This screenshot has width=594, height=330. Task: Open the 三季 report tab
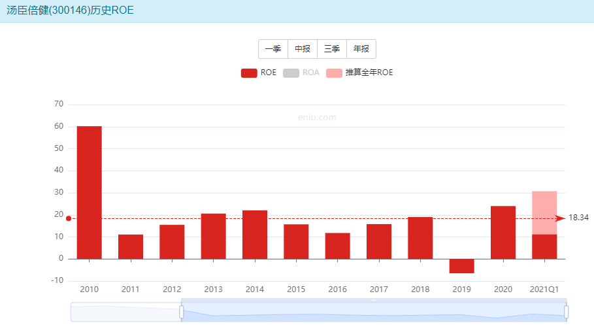point(332,49)
